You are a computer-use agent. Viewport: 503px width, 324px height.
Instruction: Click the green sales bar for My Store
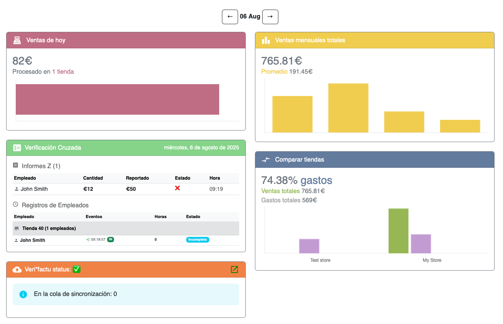398,231
